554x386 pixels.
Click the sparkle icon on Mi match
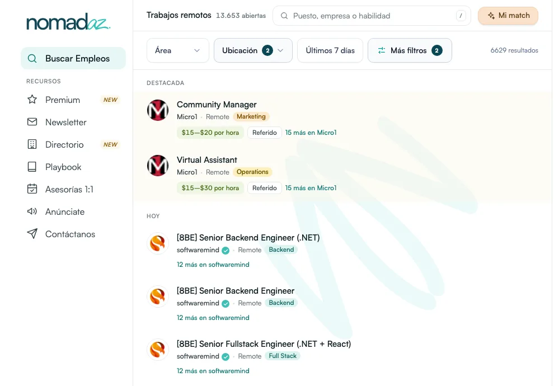[x=491, y=16]
